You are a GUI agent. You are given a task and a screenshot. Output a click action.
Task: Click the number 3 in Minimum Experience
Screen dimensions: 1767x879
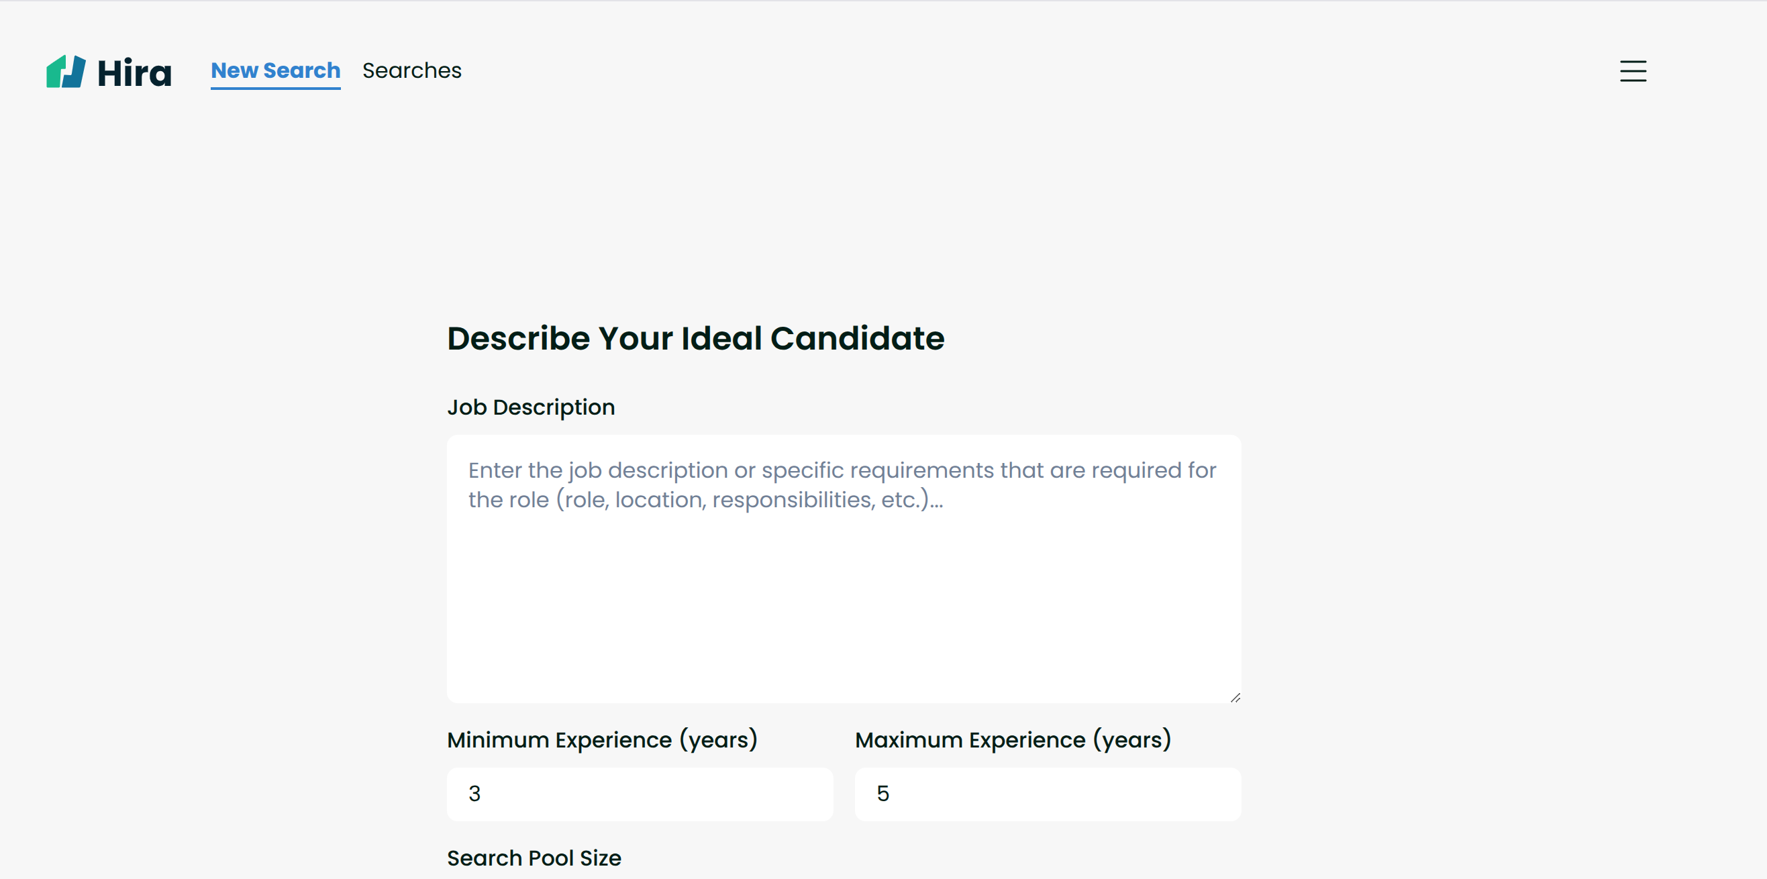(x=474, y=794)
